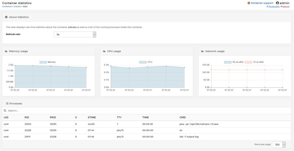This screenshot has height=151, width=294.
Task: Sort processes by STIME column
Action: [92, 118]
